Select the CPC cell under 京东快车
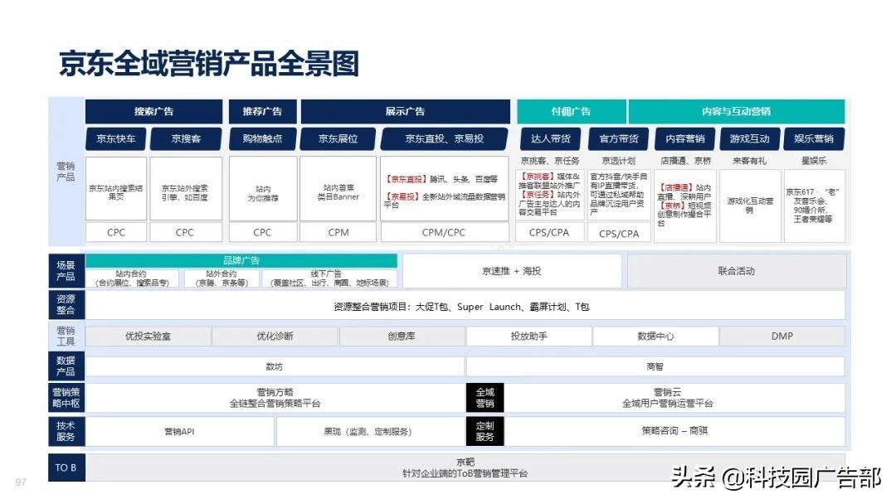Image resolution: width=896 pixels, height=504 pixels. [x=116, y=232]
